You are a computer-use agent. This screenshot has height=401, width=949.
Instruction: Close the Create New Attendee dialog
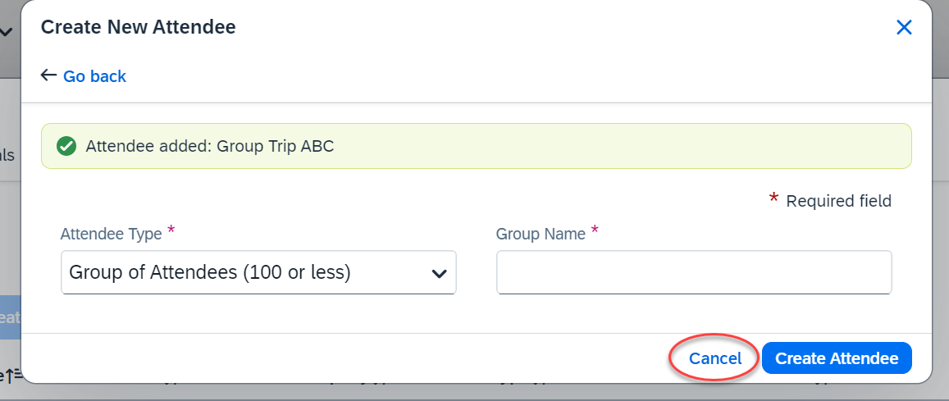pyautogui.click(x=904, y=27)
